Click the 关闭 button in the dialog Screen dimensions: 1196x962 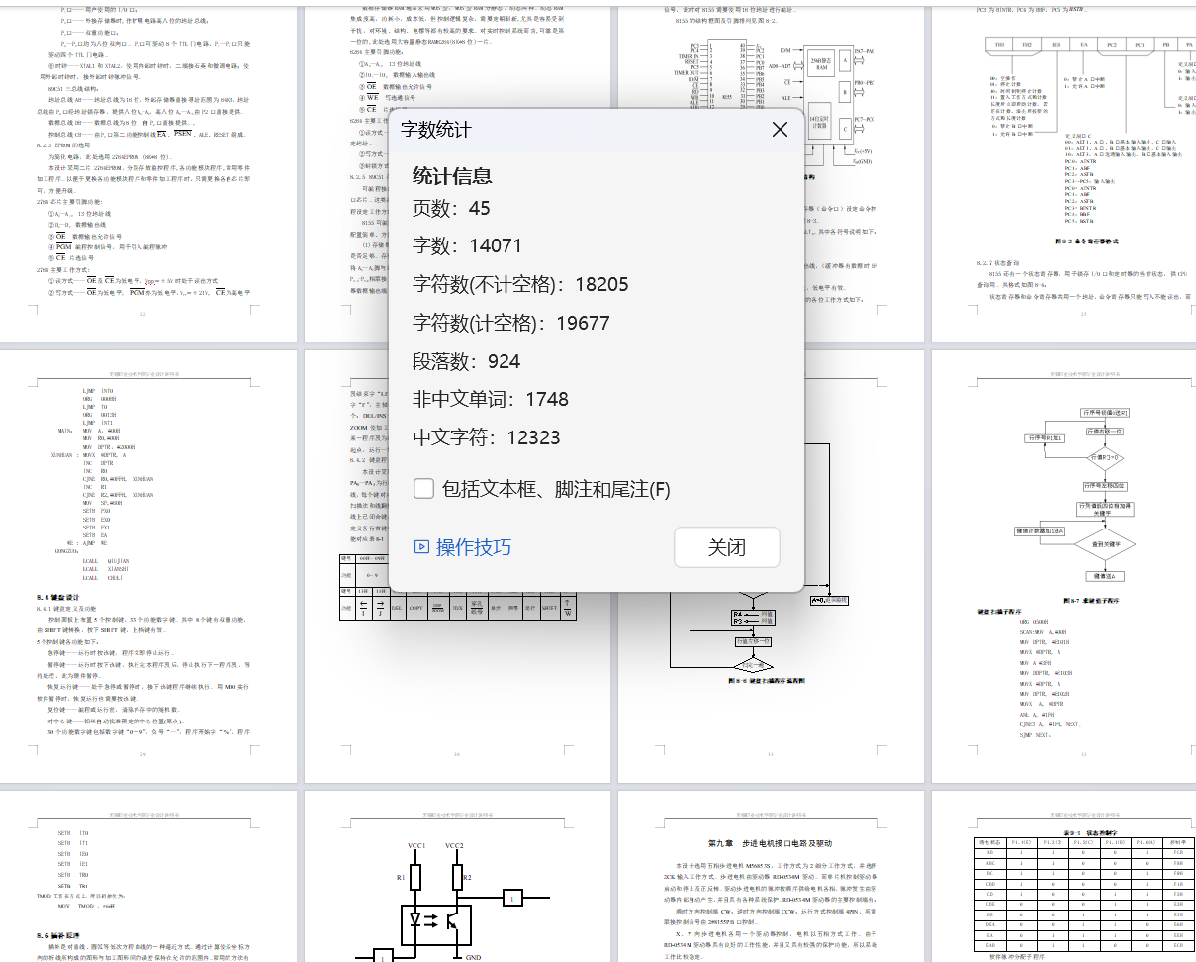726,547
